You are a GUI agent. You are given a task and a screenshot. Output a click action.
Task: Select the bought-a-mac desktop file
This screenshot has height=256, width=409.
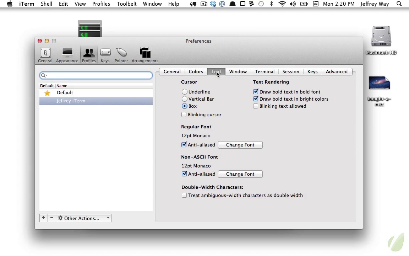click(379, 91)
